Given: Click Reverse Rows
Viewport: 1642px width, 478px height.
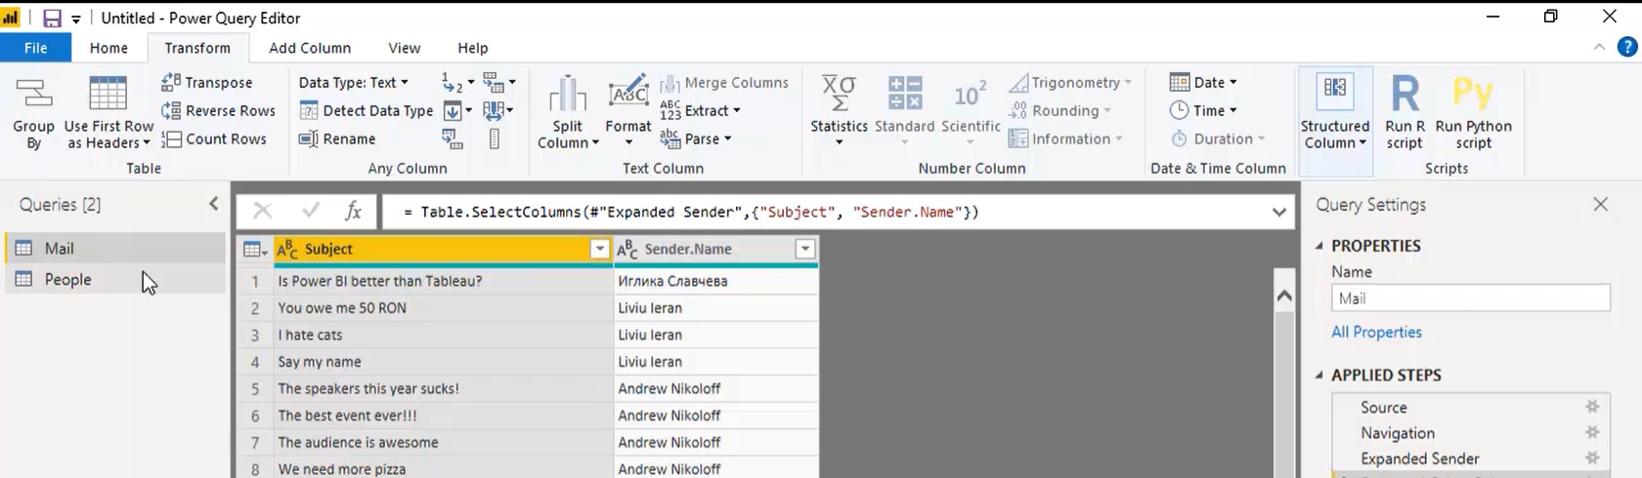Looking at the screenshot, I should coord(218,110).
